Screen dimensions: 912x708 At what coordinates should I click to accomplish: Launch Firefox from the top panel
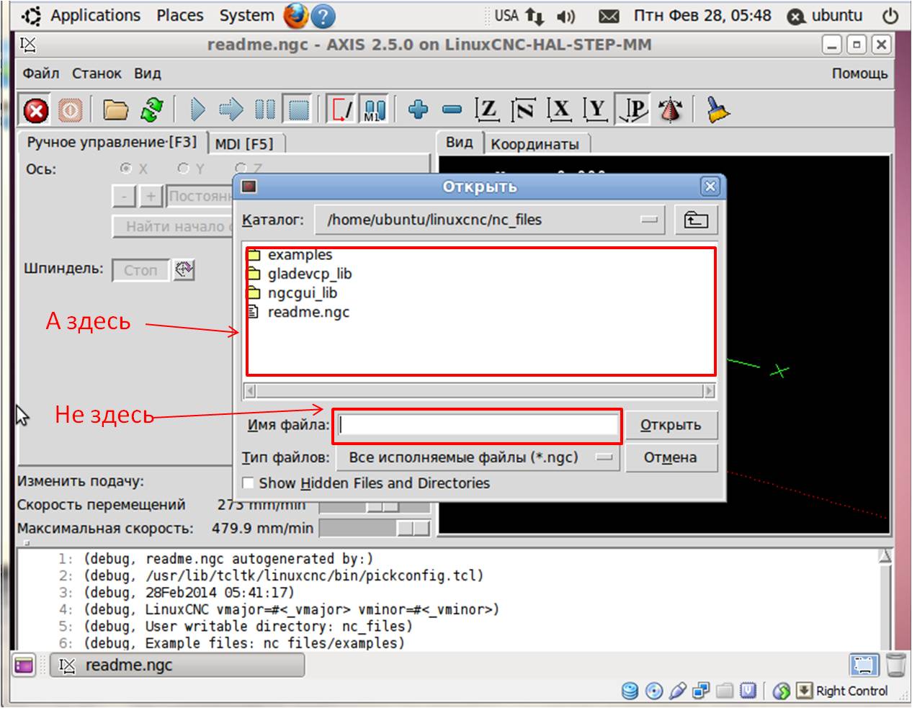click(x=295, y=15)
